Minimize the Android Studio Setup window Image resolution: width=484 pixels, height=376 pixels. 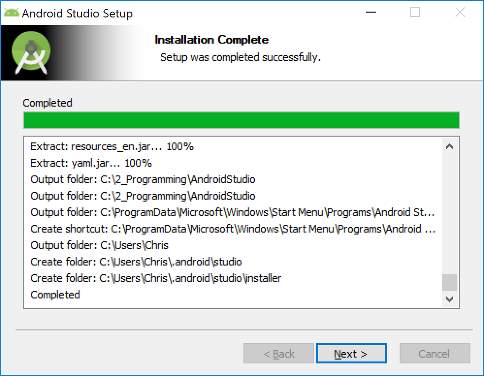[x=371, y=12]
